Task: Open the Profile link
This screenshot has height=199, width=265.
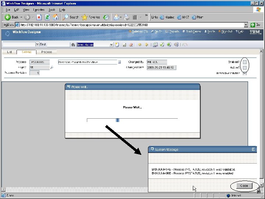Action: pyautogui.click(x=209, y=32)
